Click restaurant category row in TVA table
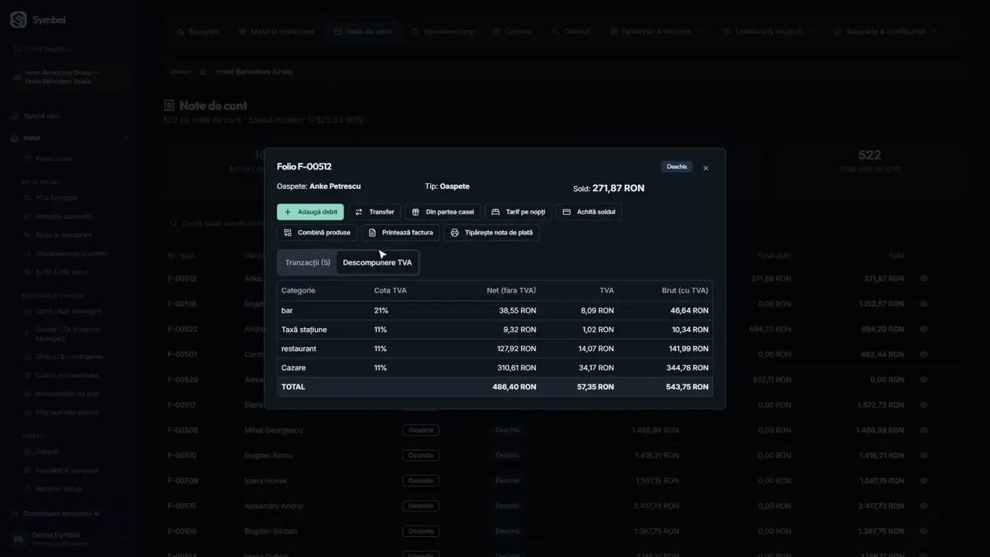The height and width of the screenshot is (557, 990). [495, 349]
